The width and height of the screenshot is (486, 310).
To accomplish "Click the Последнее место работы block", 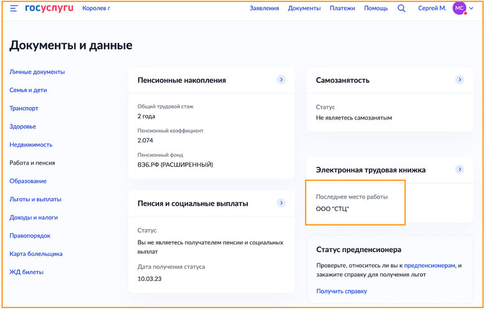I will pyautogui.click(x=355, y=203).
